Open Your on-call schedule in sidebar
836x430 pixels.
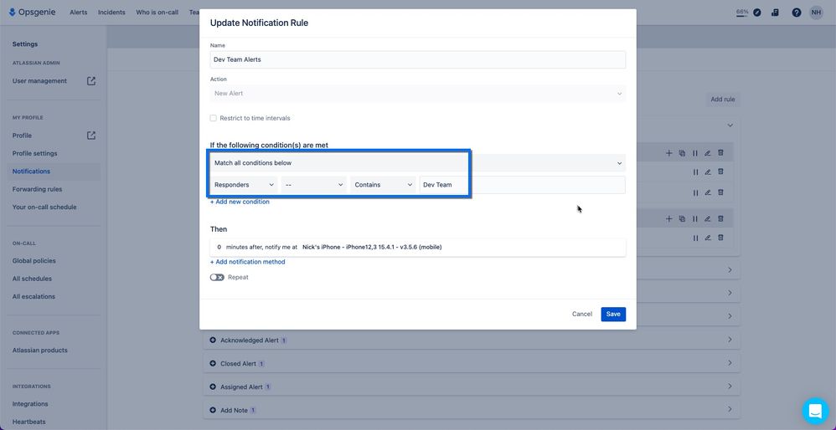click(x=44, y=207)
